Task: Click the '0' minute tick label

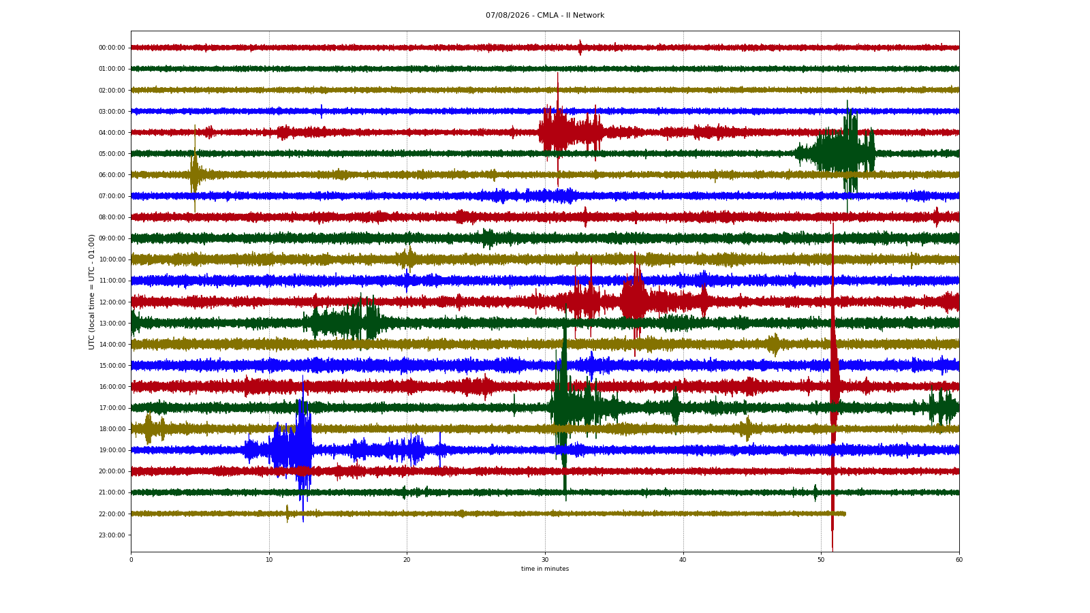Action: [131, 560]
